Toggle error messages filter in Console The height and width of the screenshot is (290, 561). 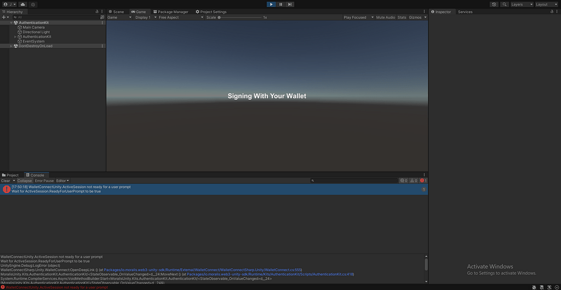tap(423, 180)
